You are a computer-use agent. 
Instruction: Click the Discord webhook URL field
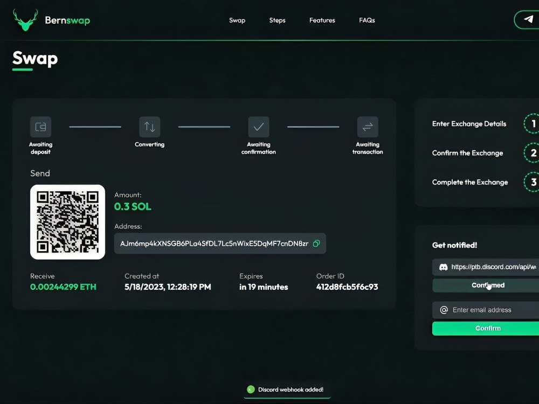point(486,267)
